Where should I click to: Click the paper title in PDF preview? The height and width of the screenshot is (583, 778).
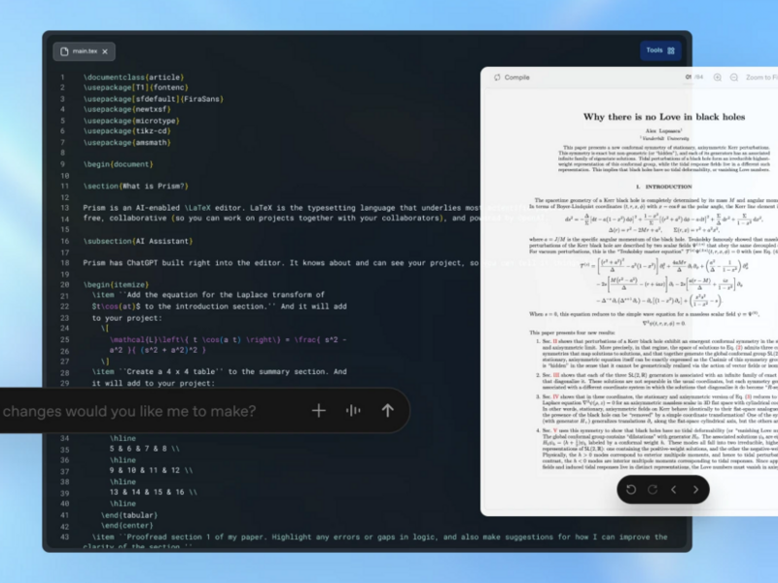664,117
